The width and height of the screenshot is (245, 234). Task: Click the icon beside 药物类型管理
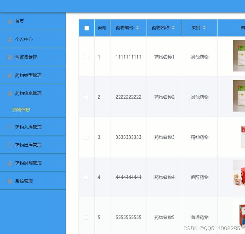click(x=10, y=75)
